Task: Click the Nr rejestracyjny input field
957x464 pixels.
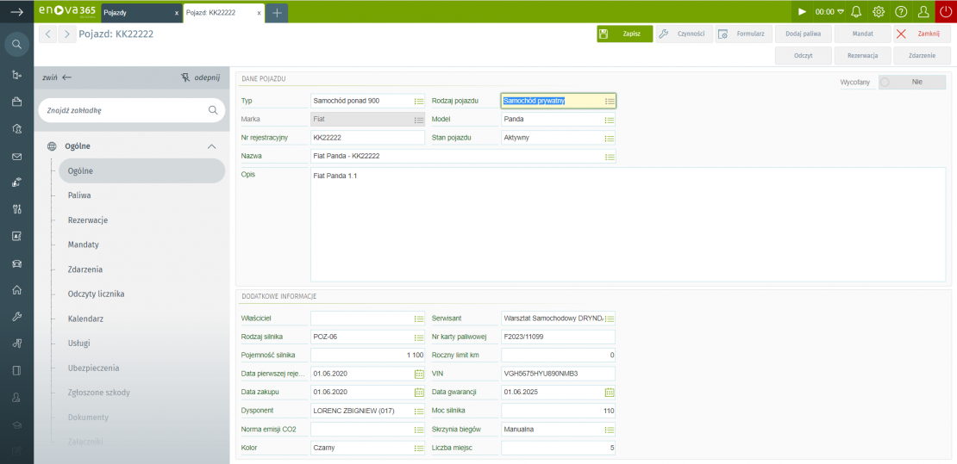Action: 366,138
